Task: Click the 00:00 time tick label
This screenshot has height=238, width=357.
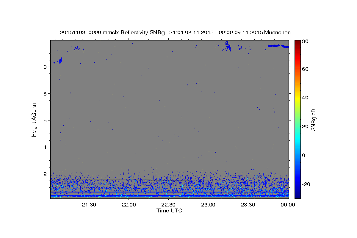Action: [287, 205]
